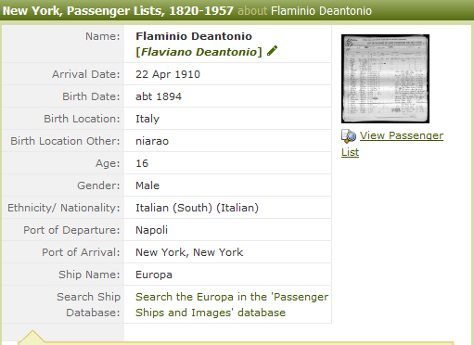Click the magnifier document icon beside View Passenger List
Screen dimensions: 474x345
click(x=349, y=136)
